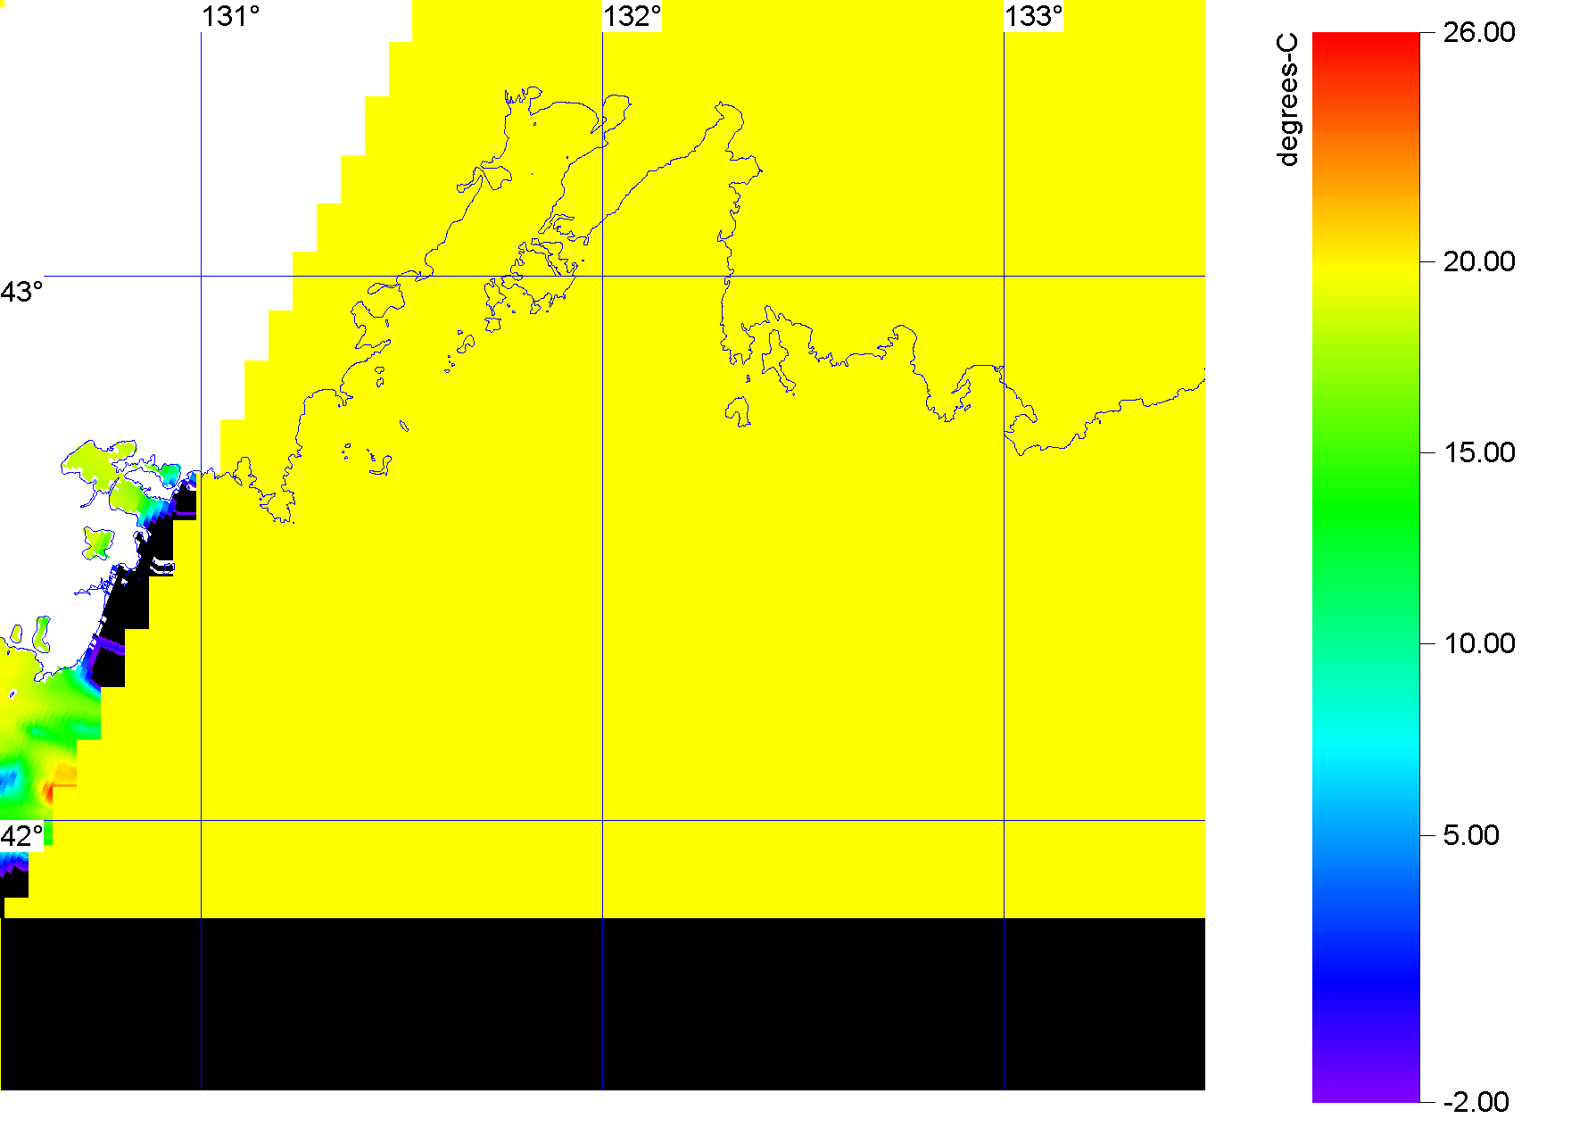Click the 131° longitude label
1596x1135 pixels.
point(230,17)
